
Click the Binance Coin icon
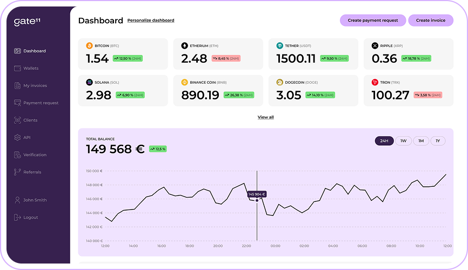[x=184, y=83]
